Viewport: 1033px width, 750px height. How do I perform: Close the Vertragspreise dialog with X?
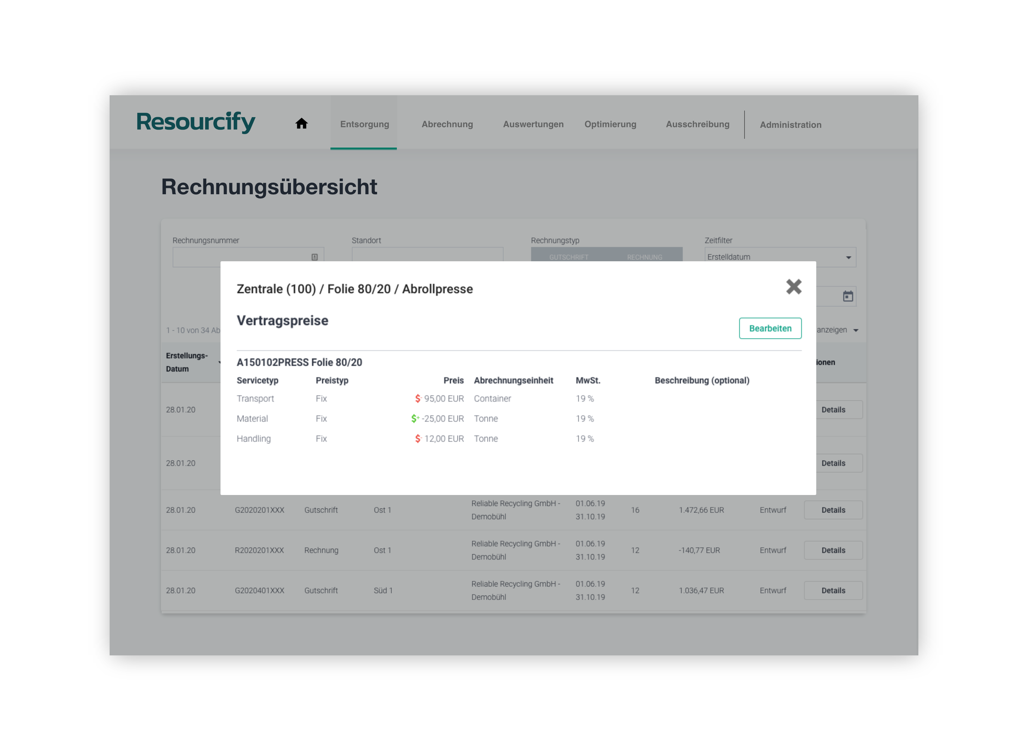point(793,287)
